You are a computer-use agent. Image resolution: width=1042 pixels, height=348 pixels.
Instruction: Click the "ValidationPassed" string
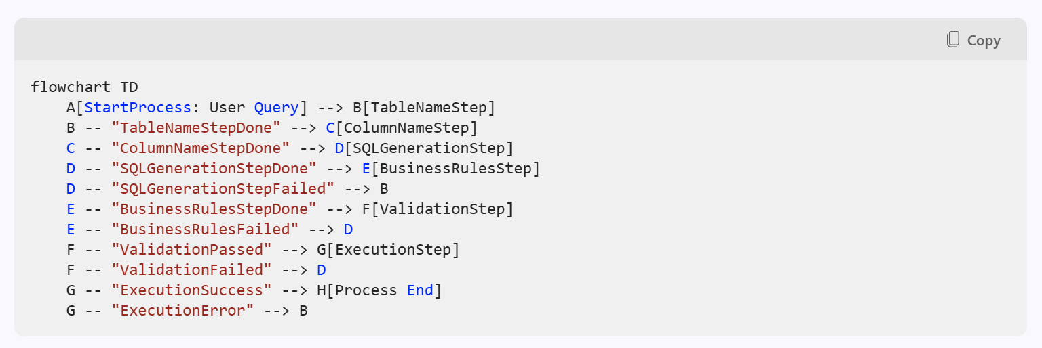coord(191,249)
